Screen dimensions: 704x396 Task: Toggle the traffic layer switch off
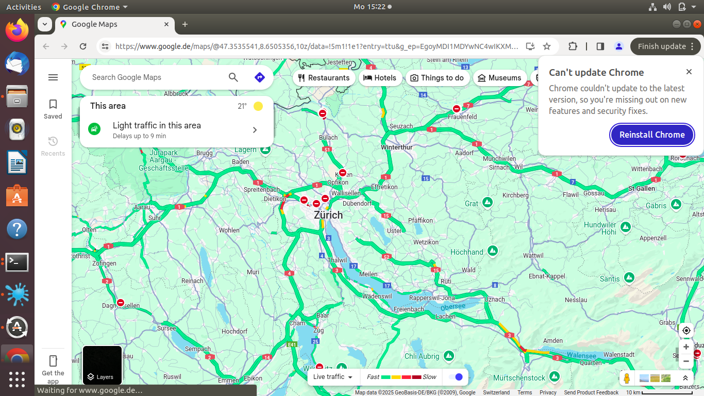pyautogui.click(x=456, y=377)
